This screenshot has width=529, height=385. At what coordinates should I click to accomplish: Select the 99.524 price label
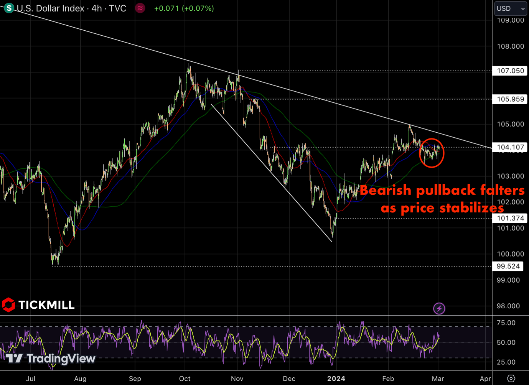click(x=508, y=266)
